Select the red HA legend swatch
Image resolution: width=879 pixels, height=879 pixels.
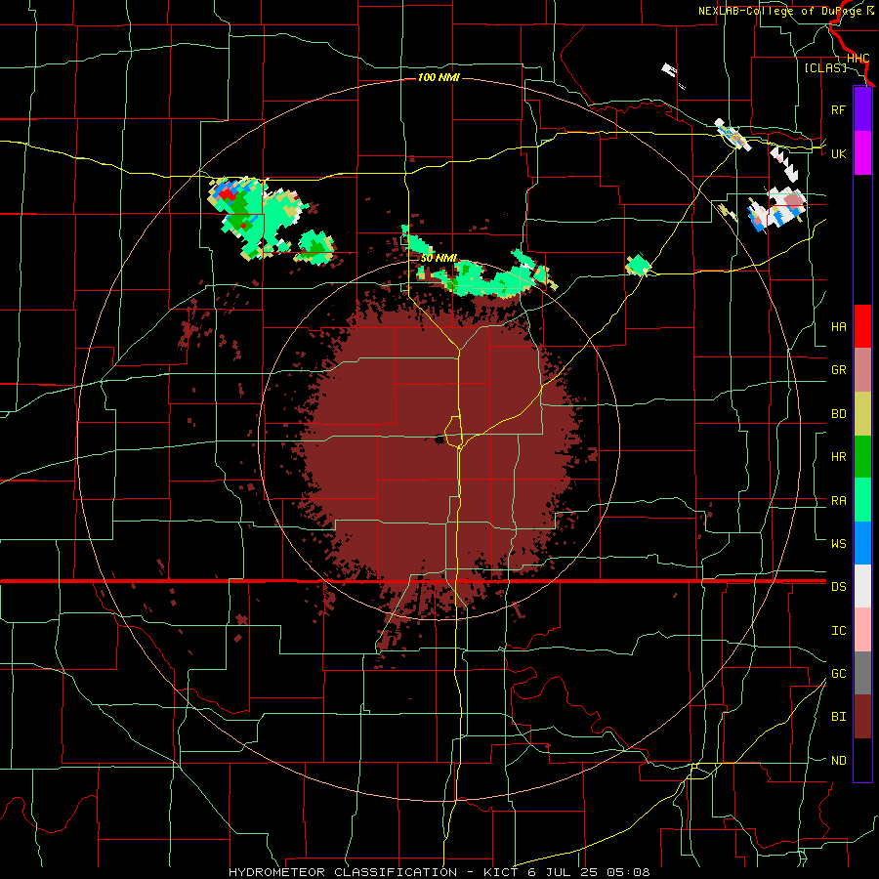pos(862,326)
